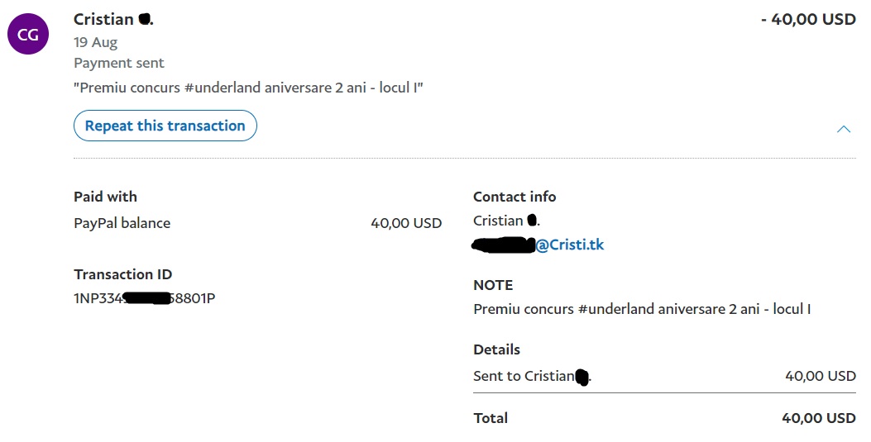This screenshot has height=442, width=871.
Task: Click the Cristian name under Contact info
Action: pos(499,221)
